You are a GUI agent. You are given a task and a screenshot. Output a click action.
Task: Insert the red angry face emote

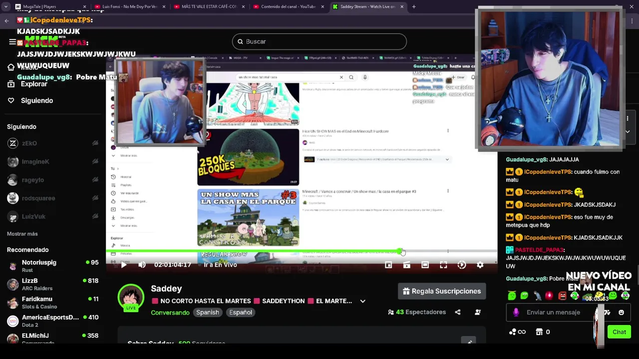coord(562,296)
